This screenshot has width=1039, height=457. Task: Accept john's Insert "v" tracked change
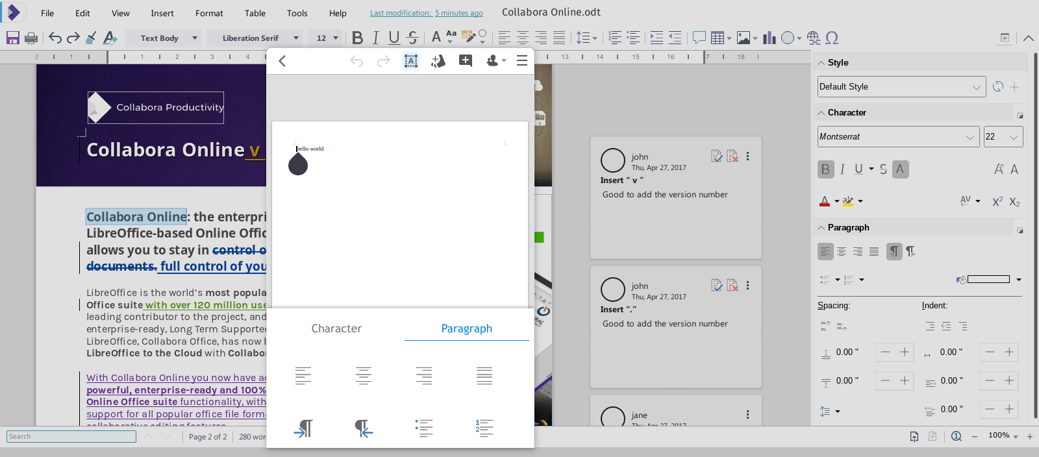tap(716, 156)
